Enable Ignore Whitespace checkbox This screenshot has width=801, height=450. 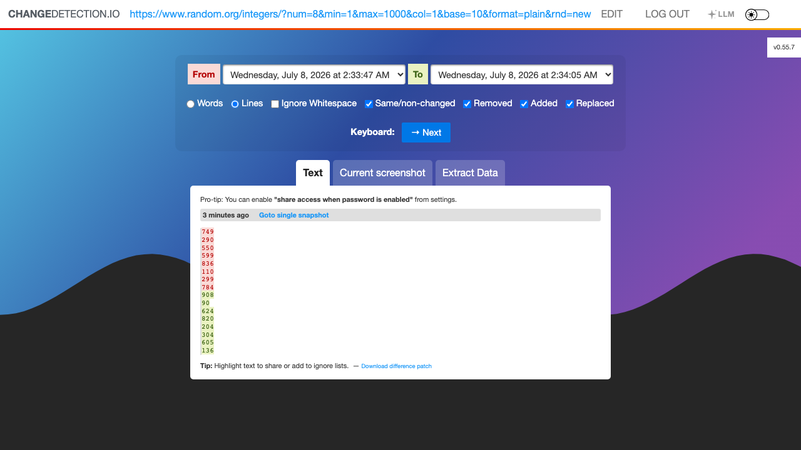275,104
